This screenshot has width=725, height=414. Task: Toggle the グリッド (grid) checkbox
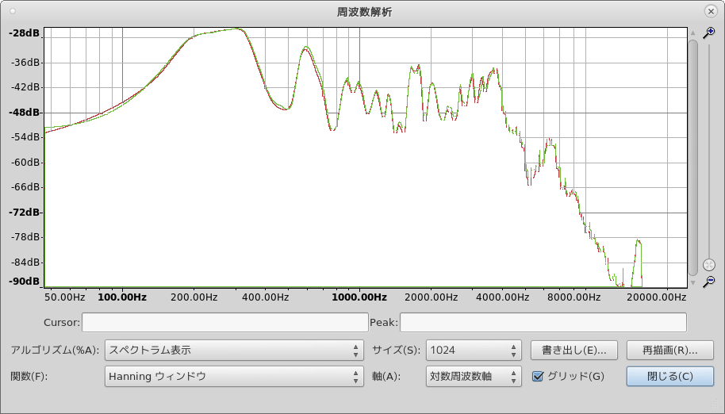(x=538, y=376)
